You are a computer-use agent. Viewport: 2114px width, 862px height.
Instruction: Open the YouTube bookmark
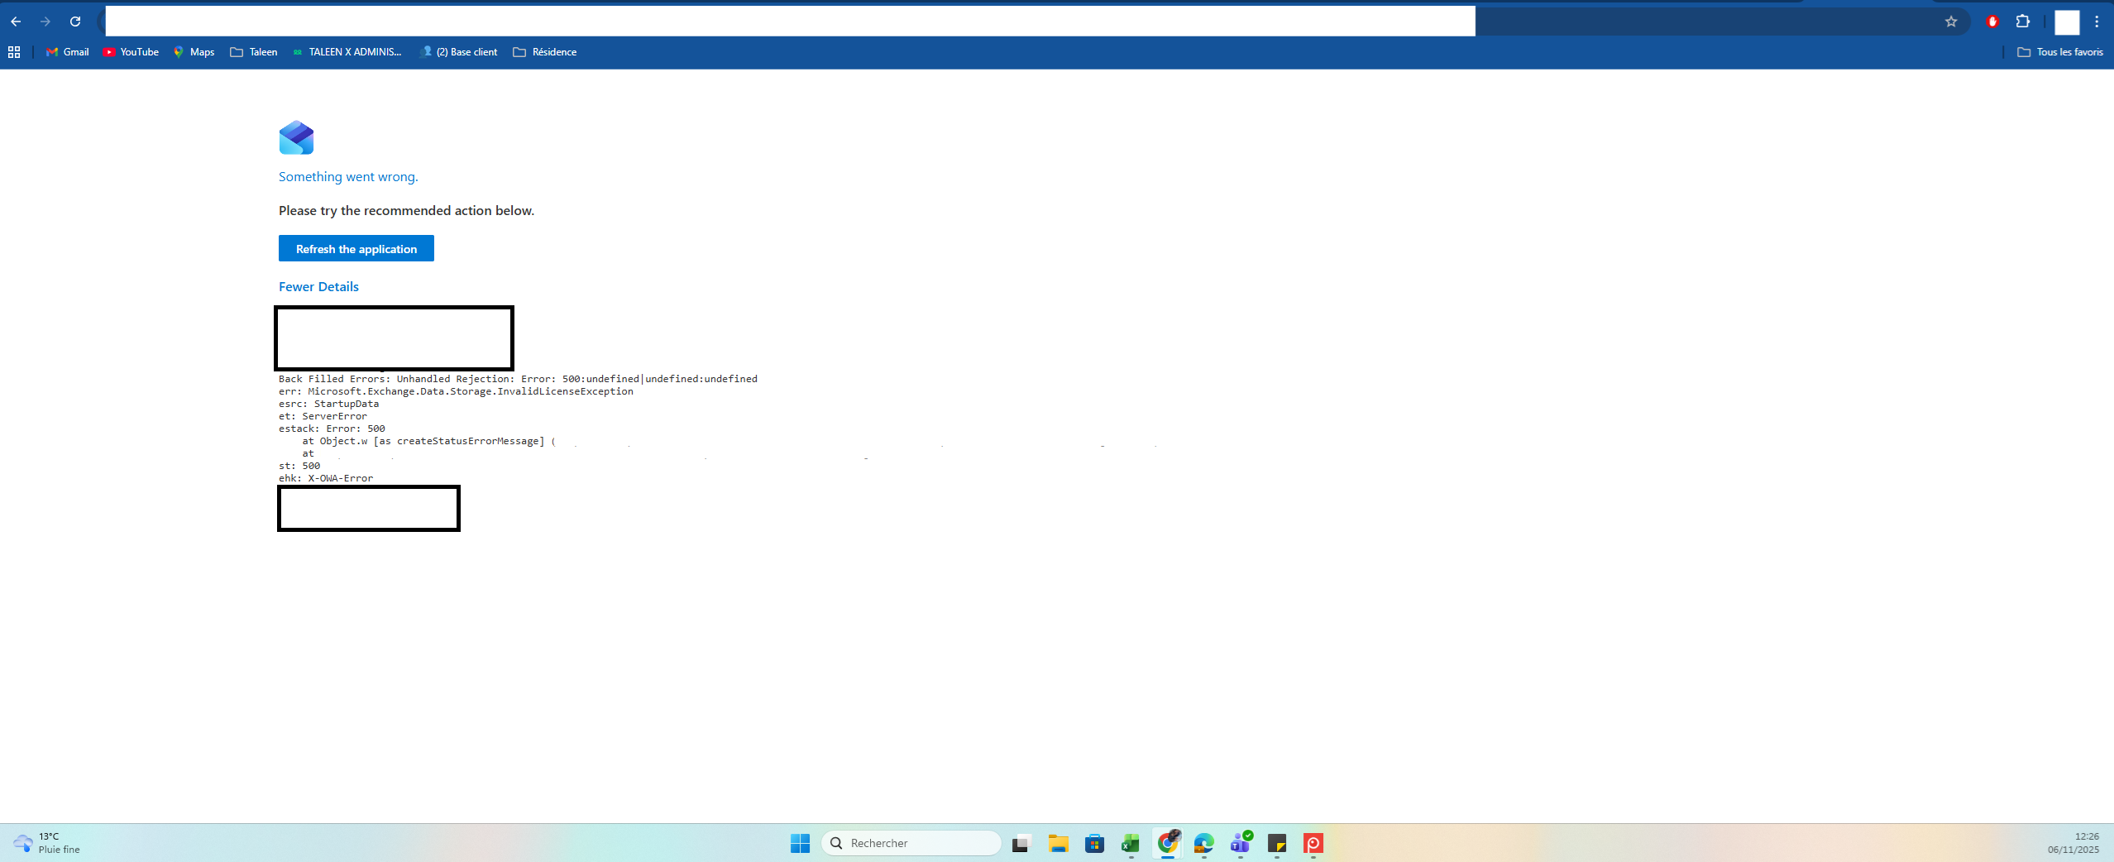(131, 52)
